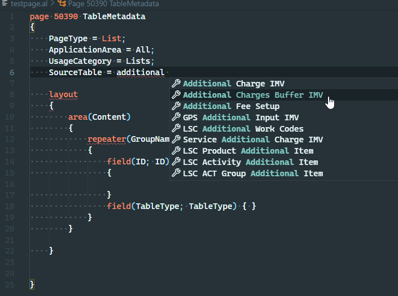Click the breadcrumb chevron after testpage.al
The width and height of the screenshot is (398, 296).
point(53,3)
